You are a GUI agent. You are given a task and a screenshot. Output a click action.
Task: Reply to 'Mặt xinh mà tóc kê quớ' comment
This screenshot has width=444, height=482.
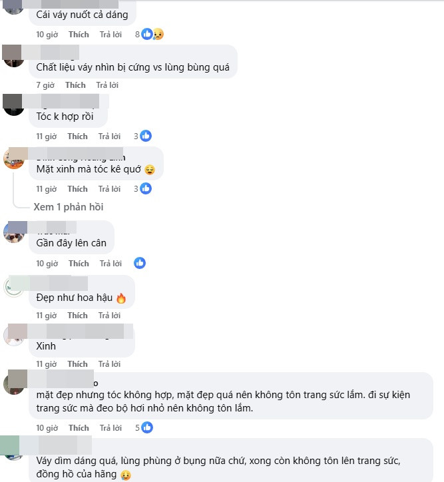(x=109, y=189)
